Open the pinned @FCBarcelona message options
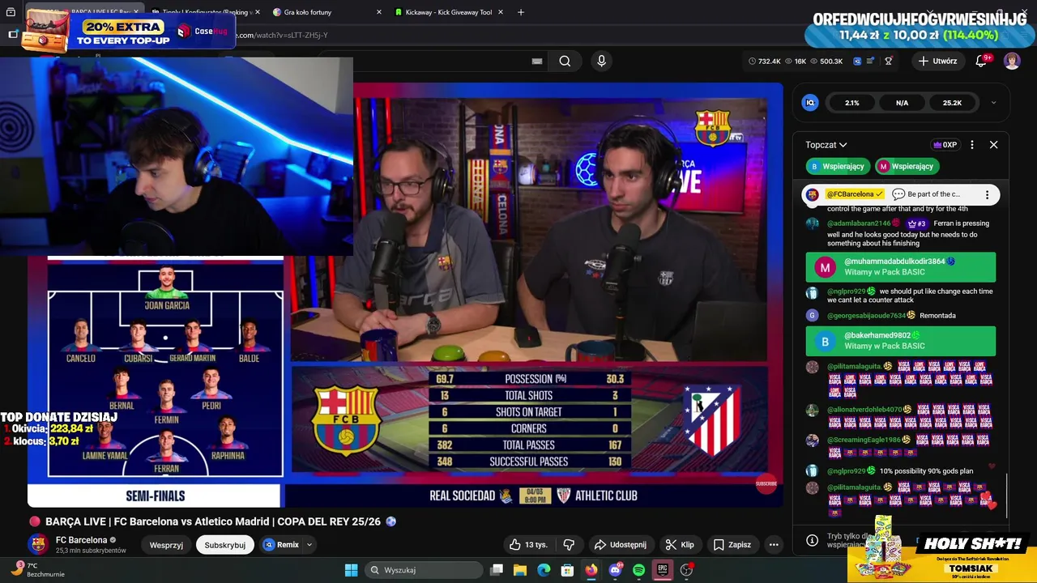 (x=987, y=195)
